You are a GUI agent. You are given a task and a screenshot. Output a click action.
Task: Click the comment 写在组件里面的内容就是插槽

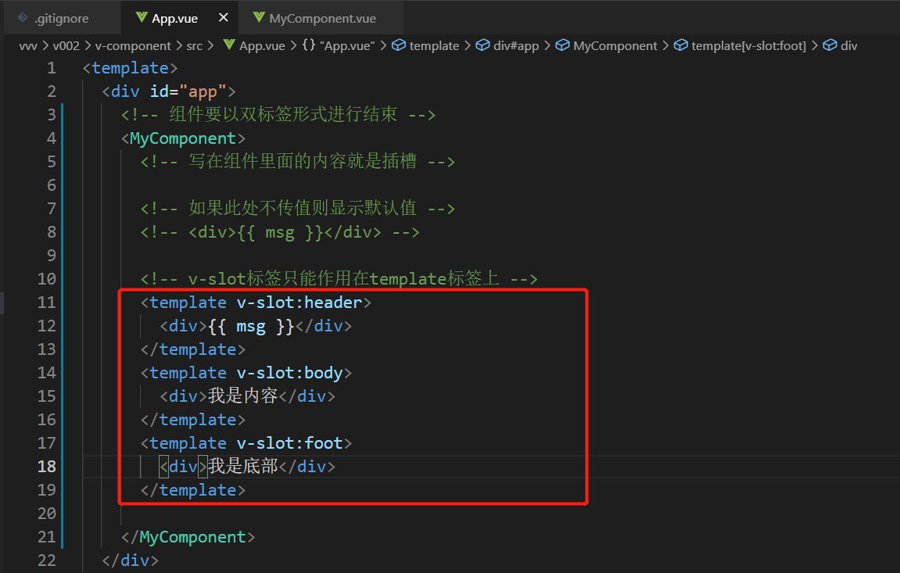298,162
